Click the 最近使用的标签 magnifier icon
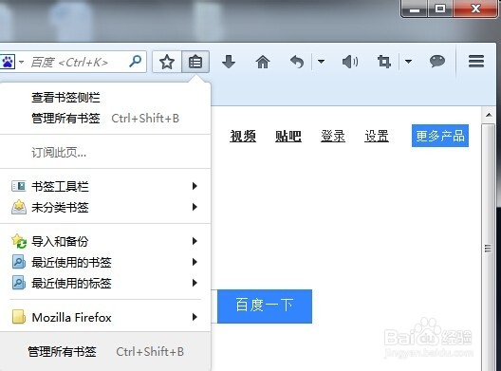The height and width of the screenshot is (371, 501). (19, 283)
